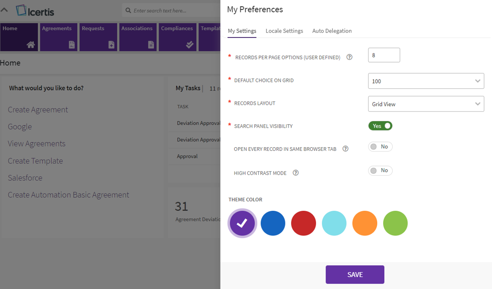Expand the Records Layout dropdown
The height and width of the screenshot is (289, 492).
(x=426, y=104)
